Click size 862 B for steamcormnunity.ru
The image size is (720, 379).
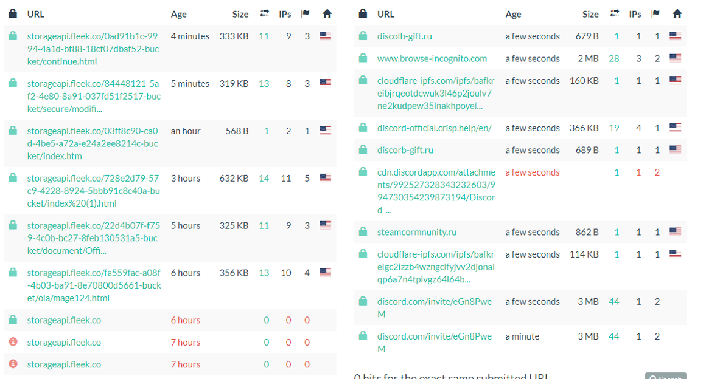pos(587,233)
